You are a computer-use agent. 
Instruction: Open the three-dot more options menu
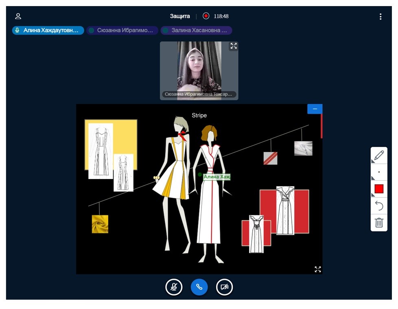(381, 17)
